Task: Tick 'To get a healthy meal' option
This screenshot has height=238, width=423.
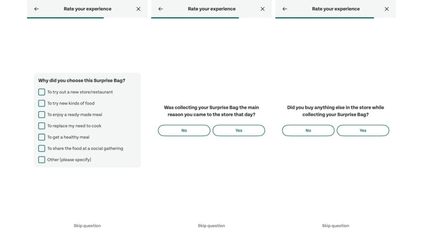Action: pyautogui.click(x=42, y=137)
